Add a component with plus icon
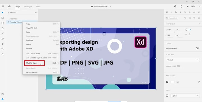The width and height of the screenshot is (202, 102). coord(200,24)
